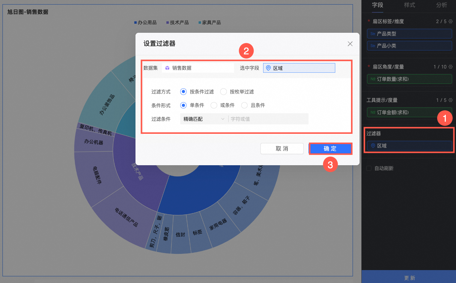456x283 pixels.
Task: Open the 选中字段 区域 field selector
Action: click(299, 68)
